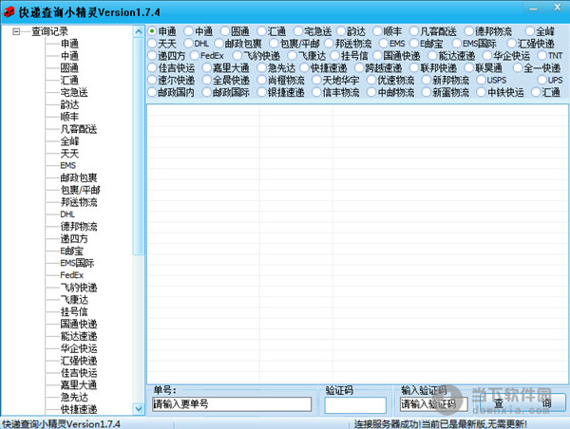Click FedEx in the left tree
This screenshot has width=570, height=429.
tap(72, 275)
